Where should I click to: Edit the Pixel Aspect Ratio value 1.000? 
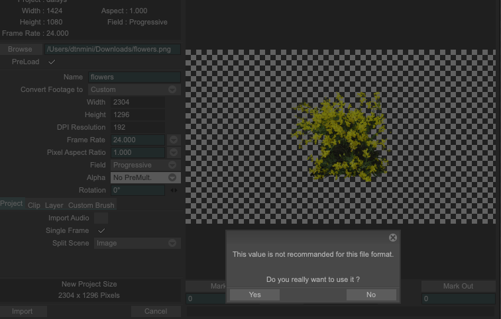tap(138, 152)
